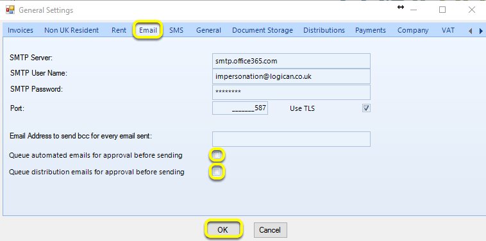486x241 pixels.
Task: Go to the SMS tab
Action: click(x=176, y=30)
